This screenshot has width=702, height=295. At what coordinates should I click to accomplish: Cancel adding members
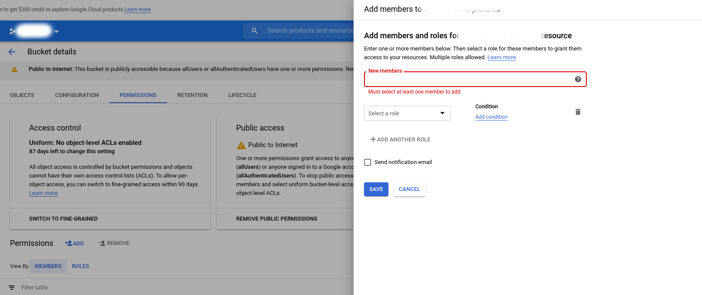tap(409, 189)
